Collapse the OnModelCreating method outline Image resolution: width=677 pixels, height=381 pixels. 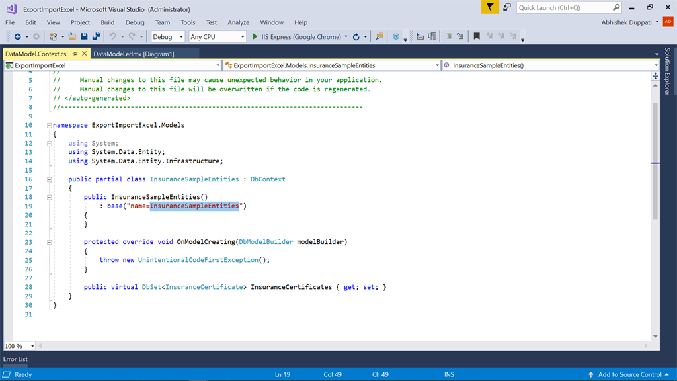pyautogui.click(x=50, y=242)
